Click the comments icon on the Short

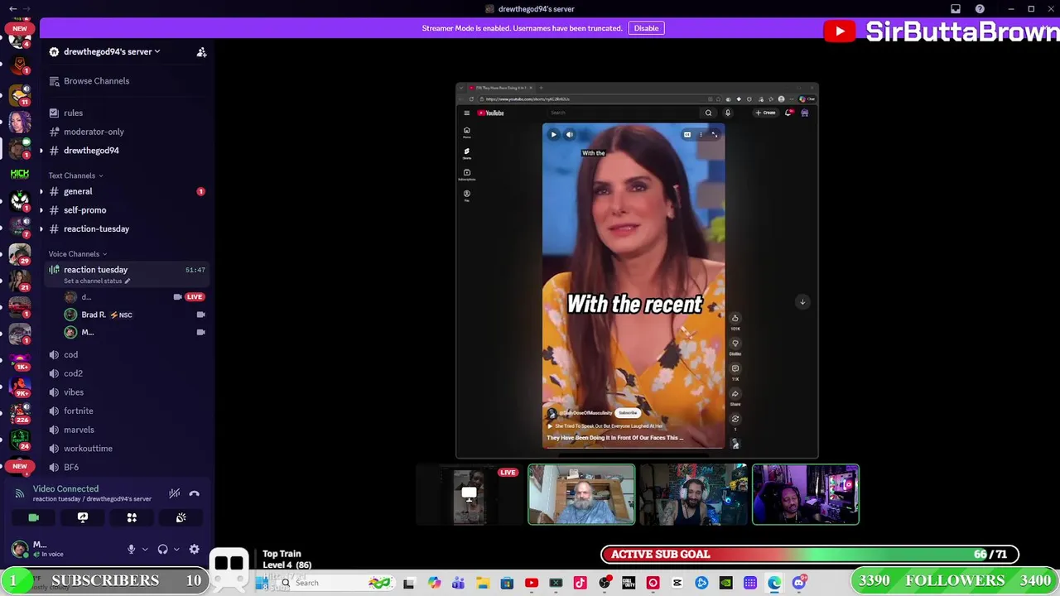[735, 368]
